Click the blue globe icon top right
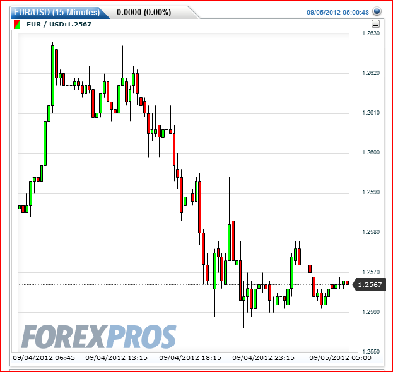393x372 pixels. 377,11
